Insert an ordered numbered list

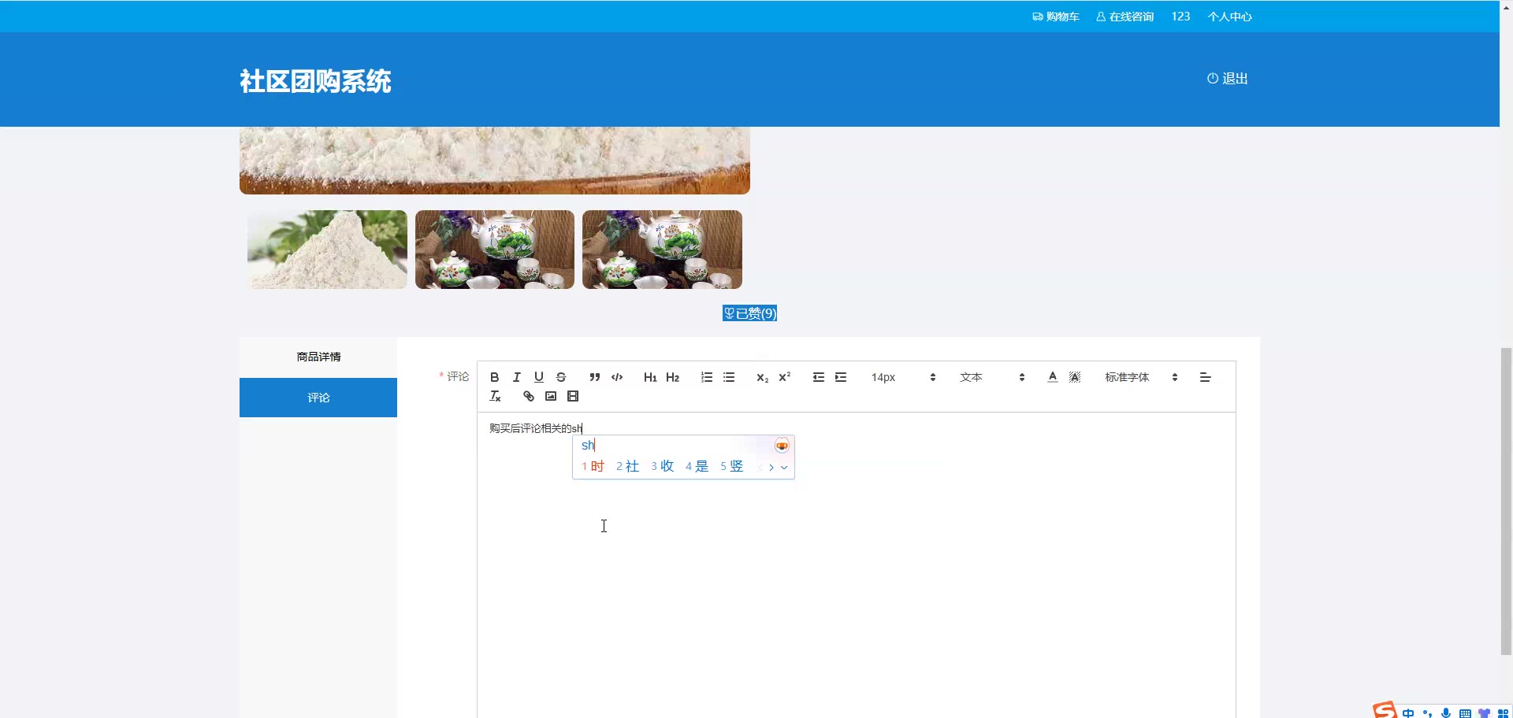coord(707,378)
